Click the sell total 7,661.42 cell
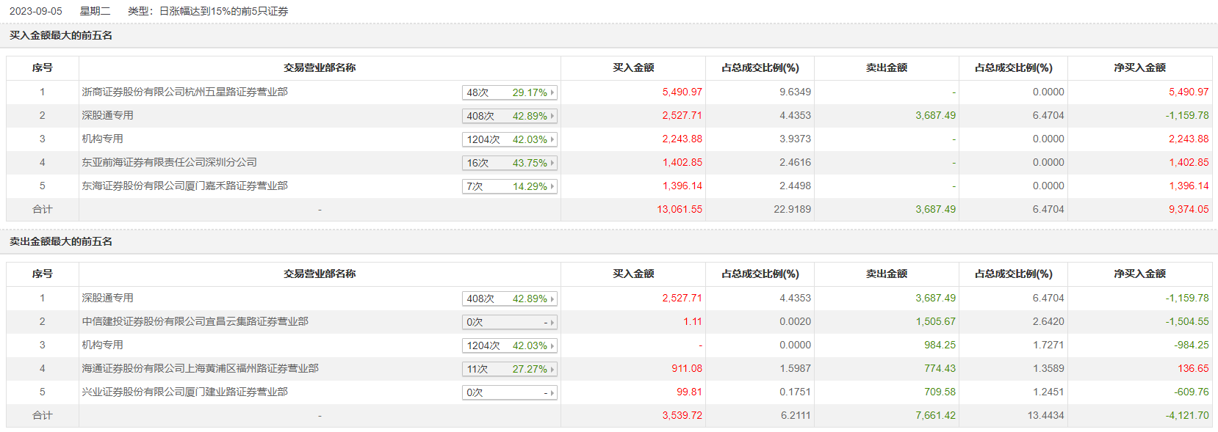The height and width of the screenshot is (432, 1218). (x=935, y=415)
